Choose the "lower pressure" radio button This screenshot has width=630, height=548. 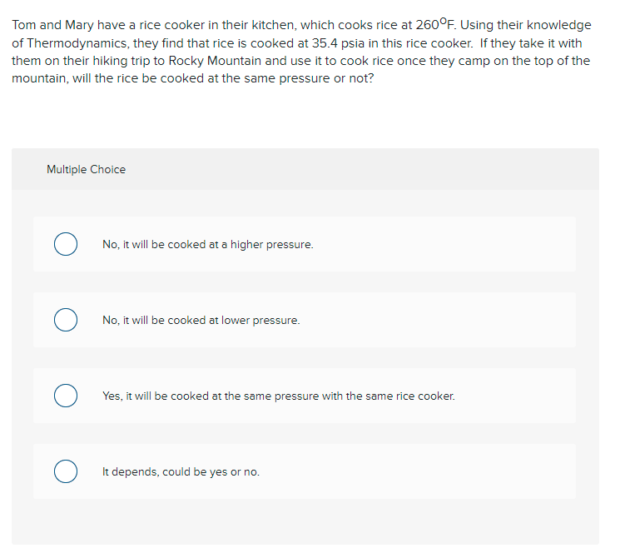tap(66, 320)
